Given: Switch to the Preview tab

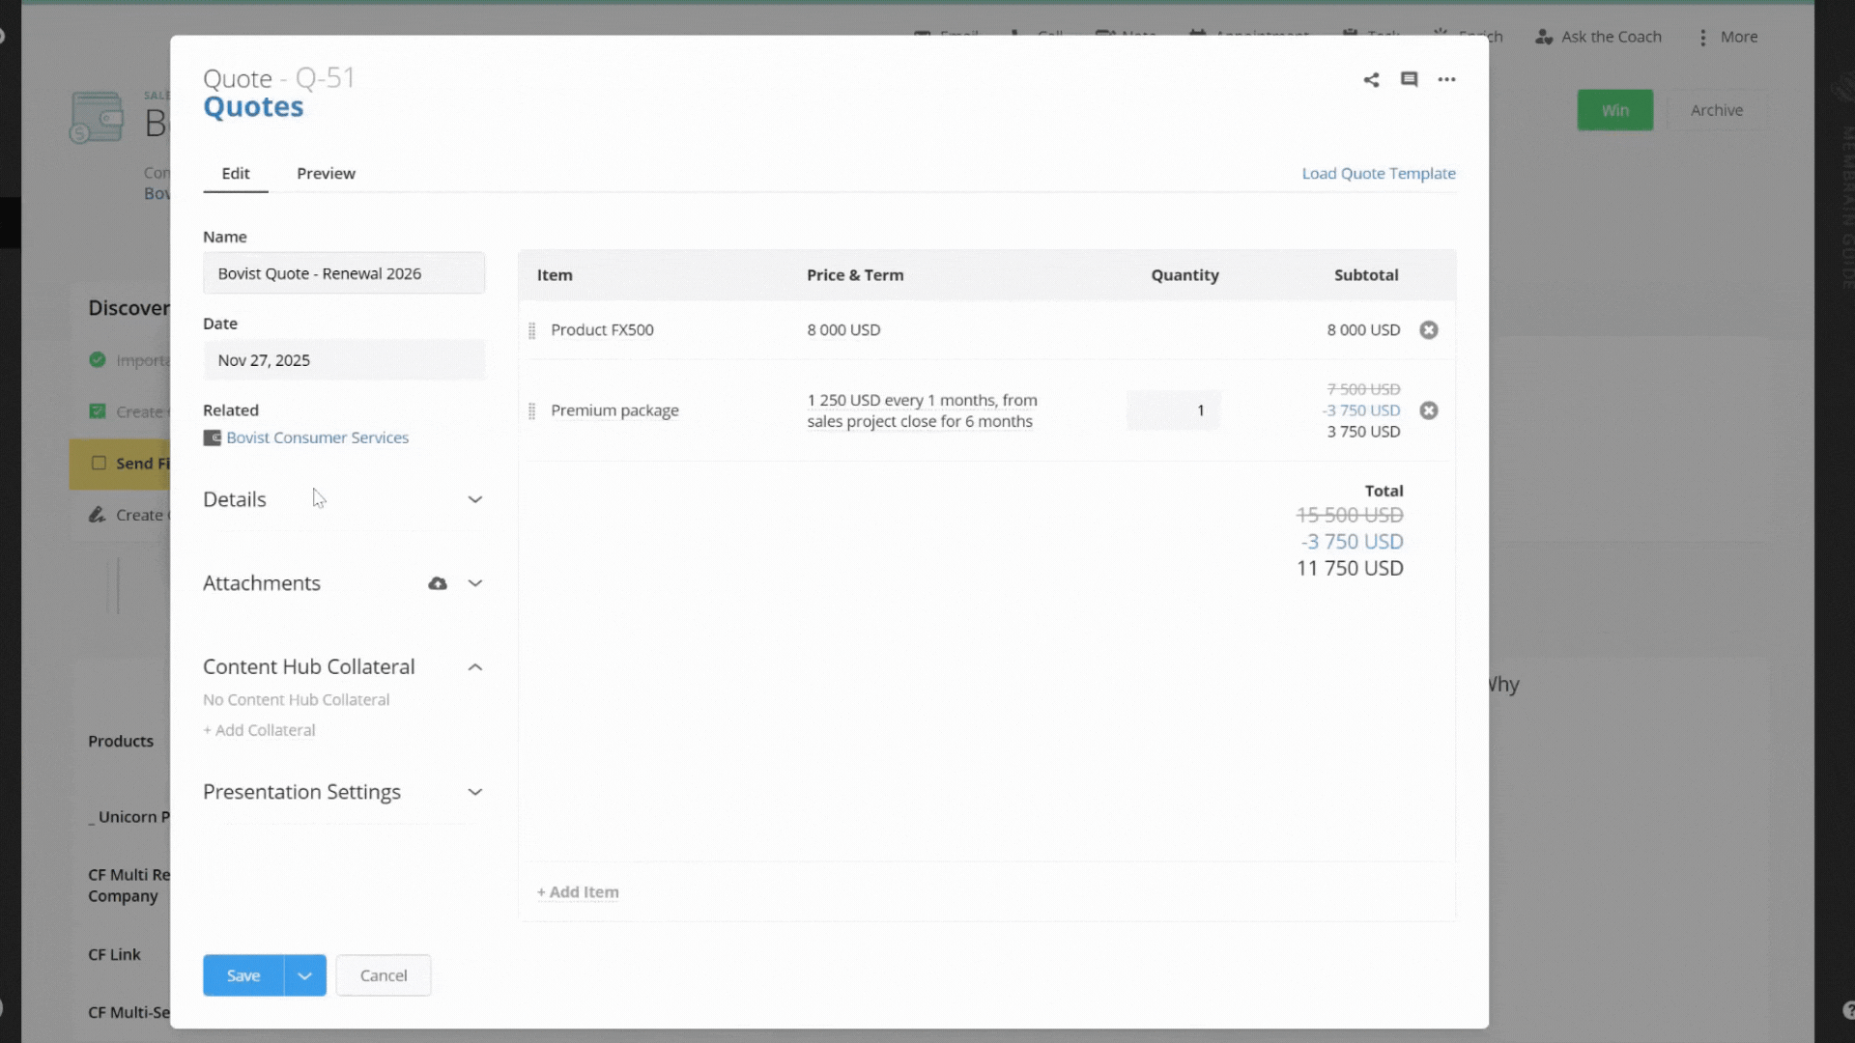Looking at the screenshot, I should click(326, 174).
